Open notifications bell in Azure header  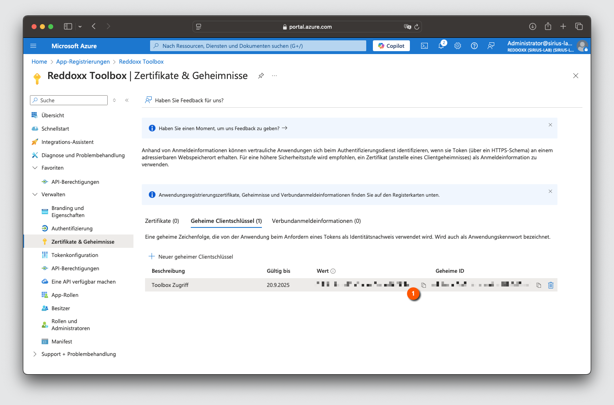[441, 46]
